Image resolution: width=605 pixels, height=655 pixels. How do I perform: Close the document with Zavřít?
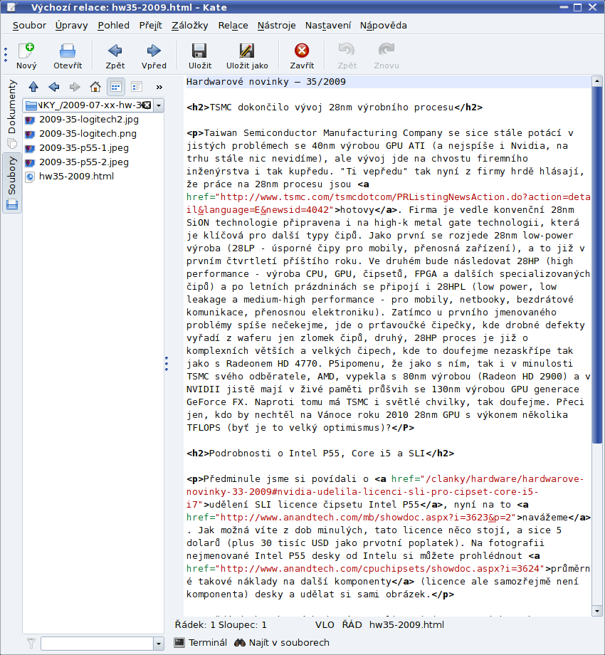tap(302, 56)
